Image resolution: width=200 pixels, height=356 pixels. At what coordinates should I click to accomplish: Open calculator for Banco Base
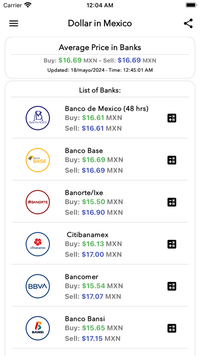coord(172,160)
